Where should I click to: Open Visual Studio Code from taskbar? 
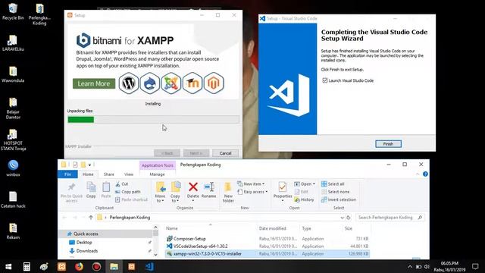click(x=149, y=266)
